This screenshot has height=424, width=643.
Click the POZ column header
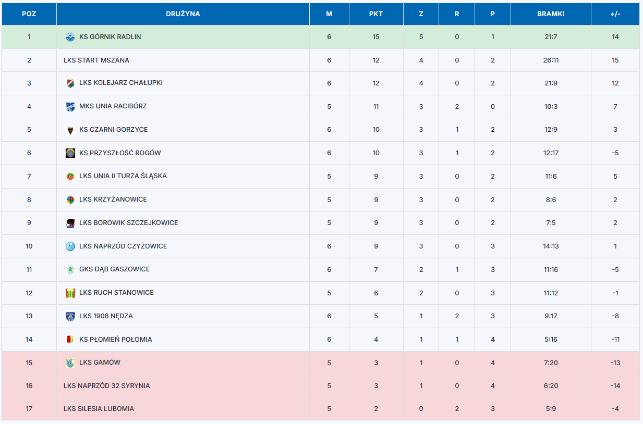point(29,14)
